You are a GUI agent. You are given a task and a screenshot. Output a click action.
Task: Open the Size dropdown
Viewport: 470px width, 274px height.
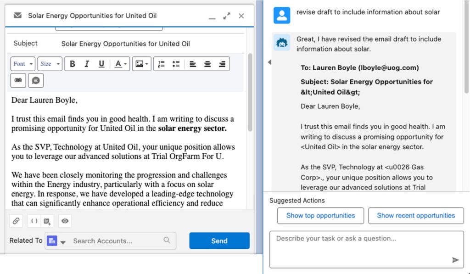[x=50, y=64]
